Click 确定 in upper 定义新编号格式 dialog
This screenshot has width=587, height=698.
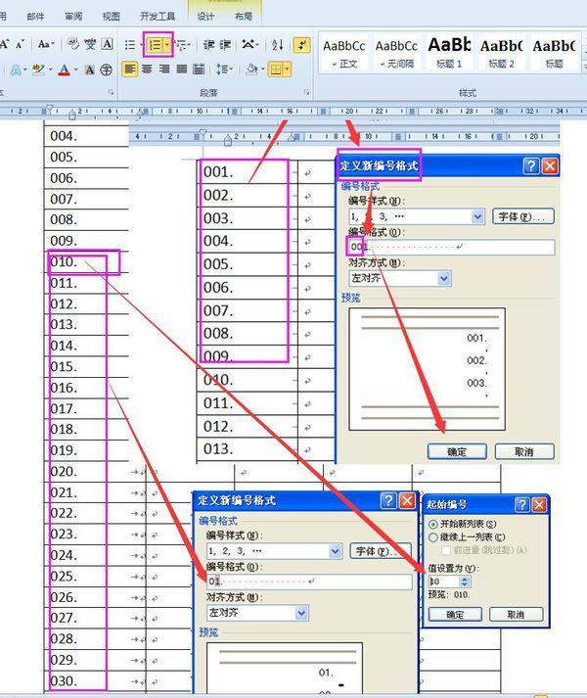pos(457,451)
